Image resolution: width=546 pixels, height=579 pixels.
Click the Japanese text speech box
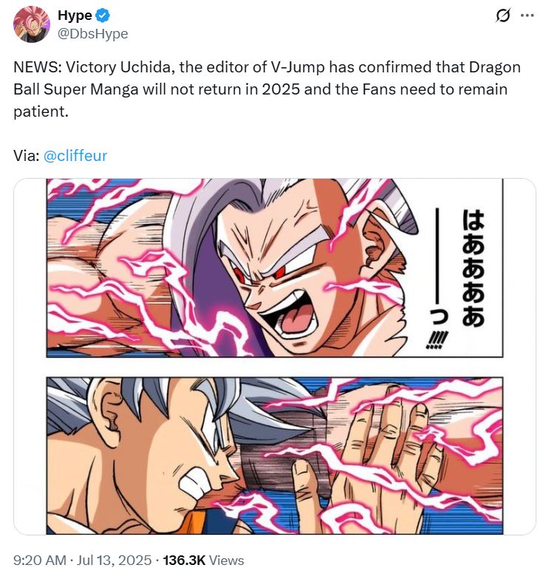coord(454,267)
